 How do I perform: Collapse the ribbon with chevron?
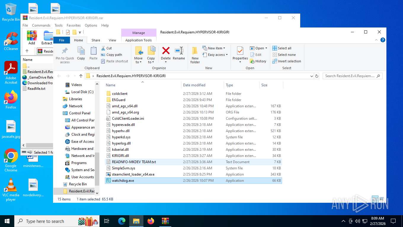click(377, 40)
